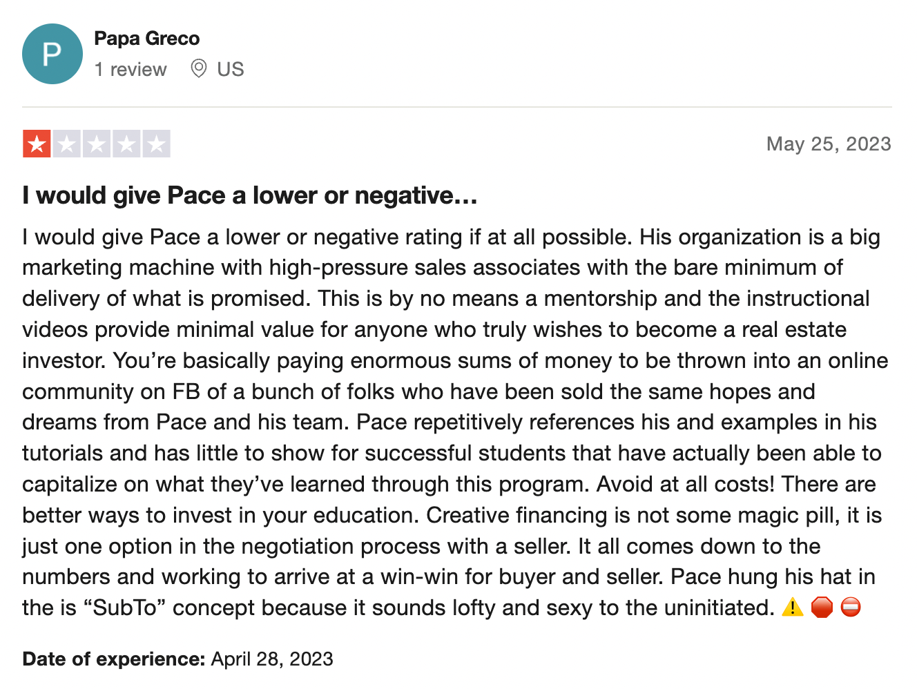Click the fourth gray star
The width and height of the screenshot is (917, 689).
point(126,144)
